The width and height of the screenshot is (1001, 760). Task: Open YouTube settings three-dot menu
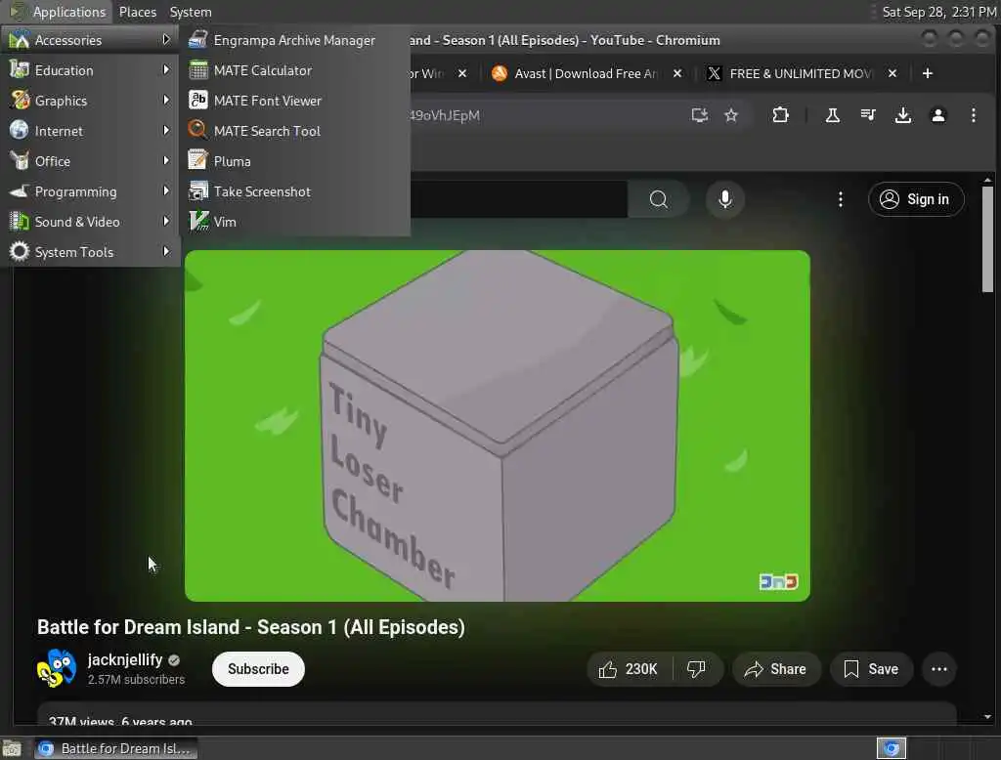840,199
